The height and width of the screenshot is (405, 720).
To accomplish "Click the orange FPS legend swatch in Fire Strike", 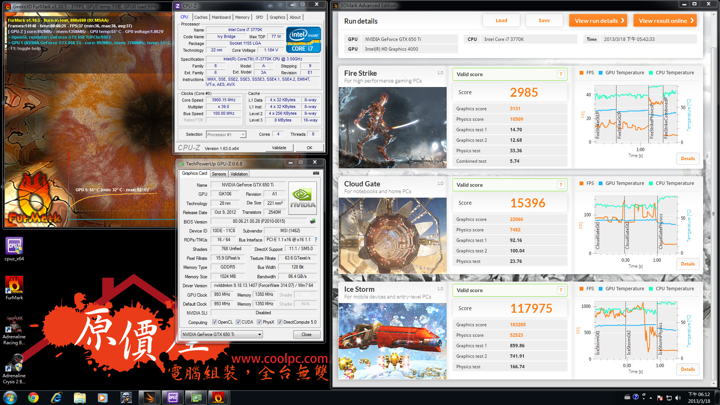I will 581,73.
